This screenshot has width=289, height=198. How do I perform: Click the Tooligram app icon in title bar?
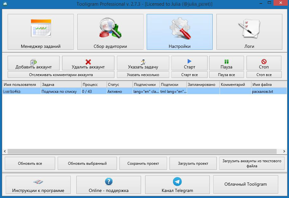5,4
